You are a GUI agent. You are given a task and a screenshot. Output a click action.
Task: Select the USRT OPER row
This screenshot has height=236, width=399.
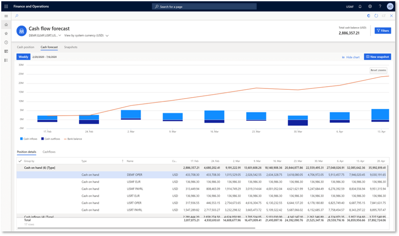click(x=202, y=203)
